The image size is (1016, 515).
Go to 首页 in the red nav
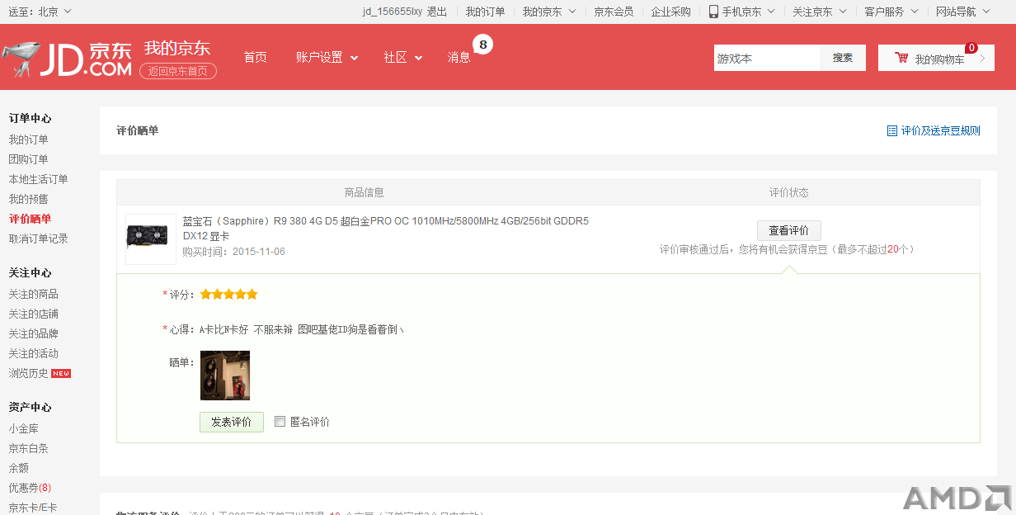pos(255,57)
